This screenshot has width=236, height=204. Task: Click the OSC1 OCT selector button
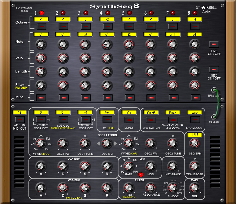(x=41, y=120)
